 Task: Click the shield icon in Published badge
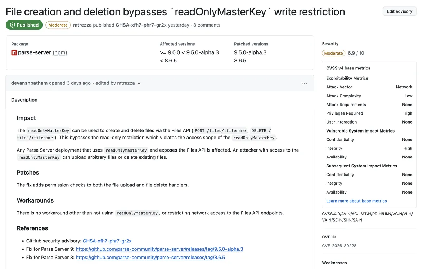12,25
